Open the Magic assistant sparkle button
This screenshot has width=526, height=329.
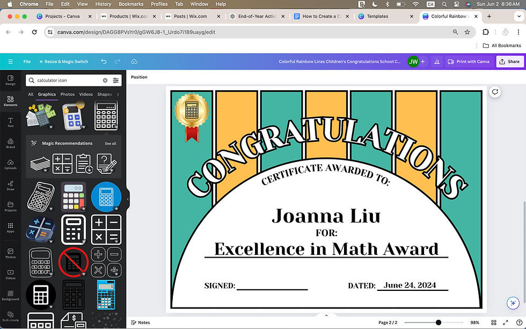click(x=513, y=303)
